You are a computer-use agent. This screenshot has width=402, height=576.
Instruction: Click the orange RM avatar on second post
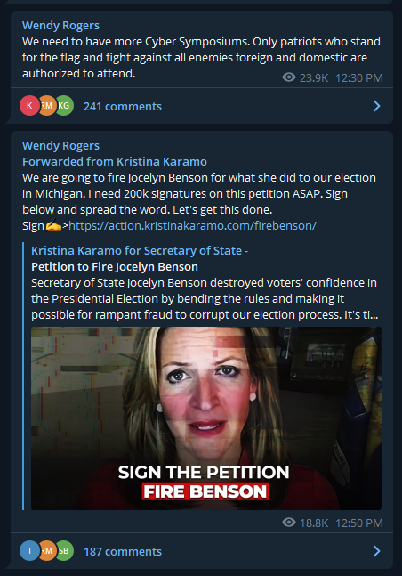click(48, 551)
